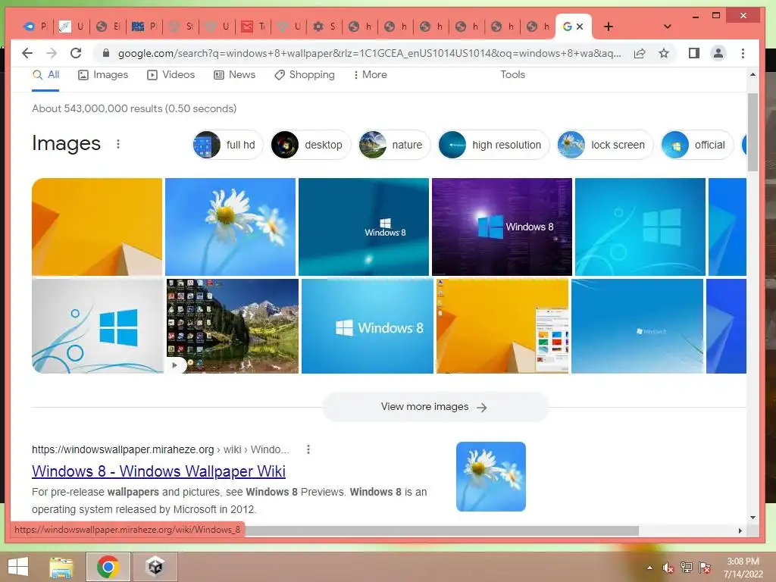
Task: Open the cube app on the taskbar
Action: click(x=155, y=567)
